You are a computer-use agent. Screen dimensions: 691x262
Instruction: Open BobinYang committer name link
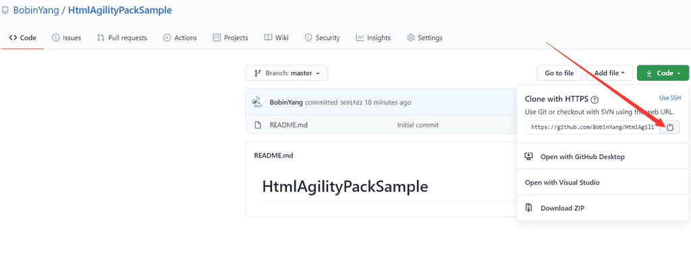[286, 102]
